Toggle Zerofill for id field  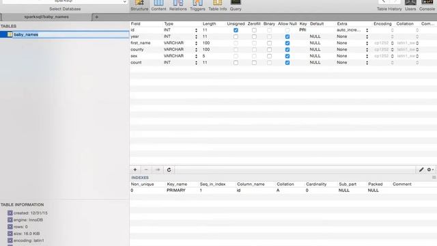click(x=254, y=30)
